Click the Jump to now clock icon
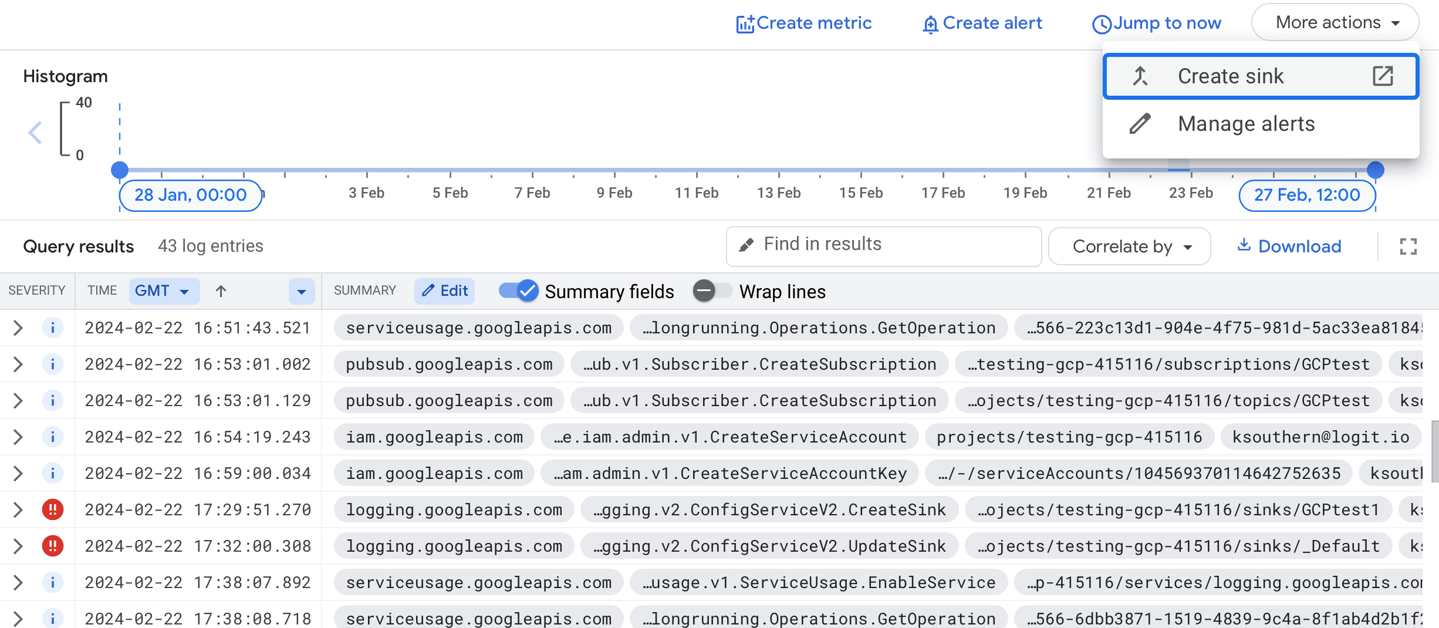Screen dimensions: 1439x628 [1102, 24]
